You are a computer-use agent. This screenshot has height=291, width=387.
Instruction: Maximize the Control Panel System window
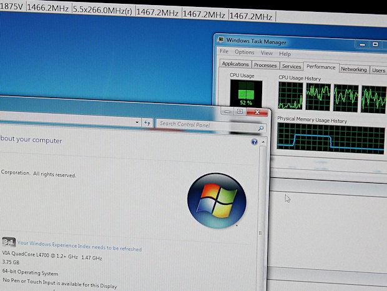click(240, 111)
